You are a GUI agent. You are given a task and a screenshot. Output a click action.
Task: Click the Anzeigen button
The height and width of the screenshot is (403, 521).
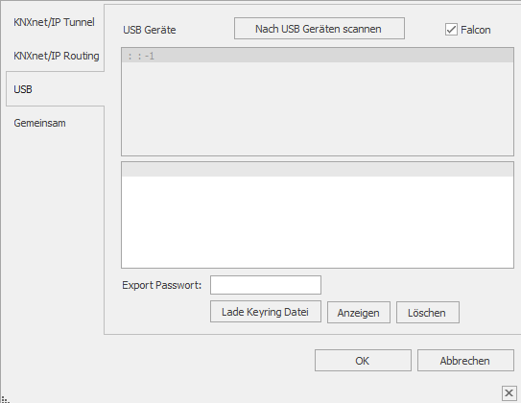(359, 312)
